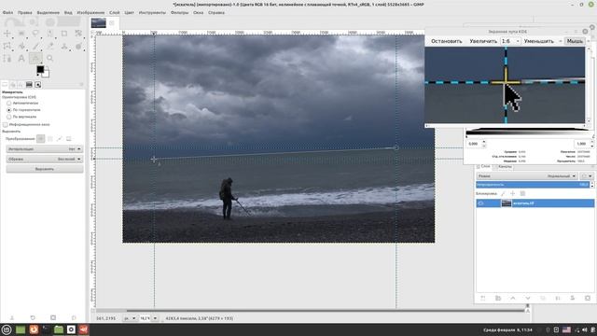Choose 'Автоматически' orientation radio button
The image size is (597, 336).
(8, 103)
